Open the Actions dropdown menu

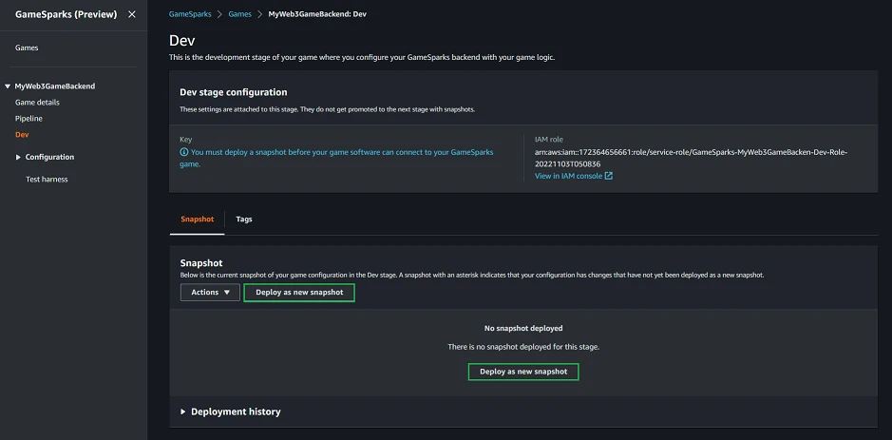click(210, 293)
